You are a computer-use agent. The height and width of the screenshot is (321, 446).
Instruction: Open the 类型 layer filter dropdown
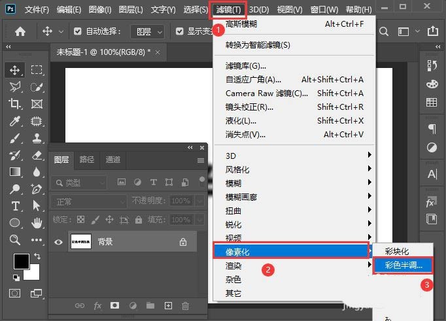tap(79, 182)
